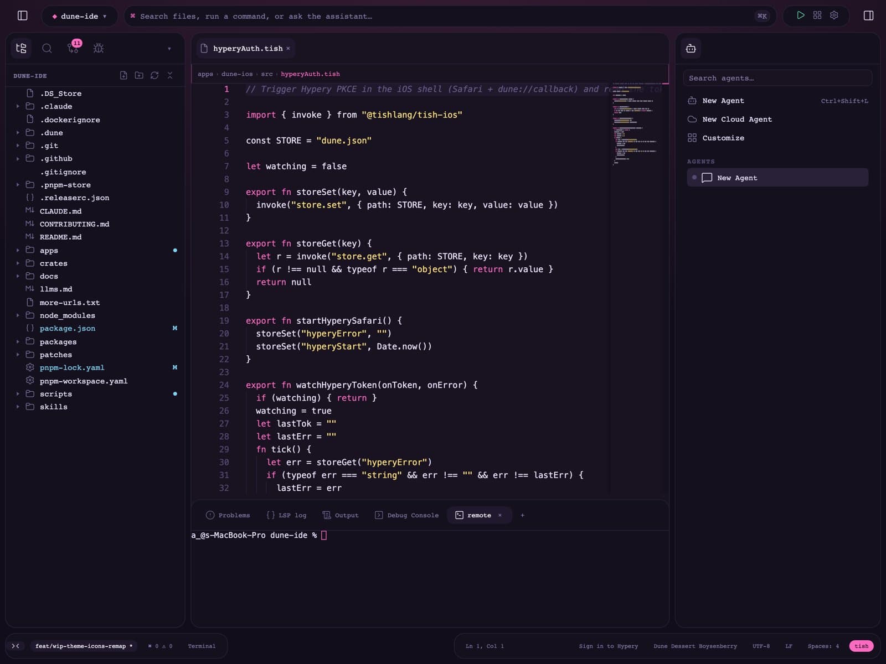886x664 pixels.
Task: Click Sign in to Hypery
Action: pos(608,646)
